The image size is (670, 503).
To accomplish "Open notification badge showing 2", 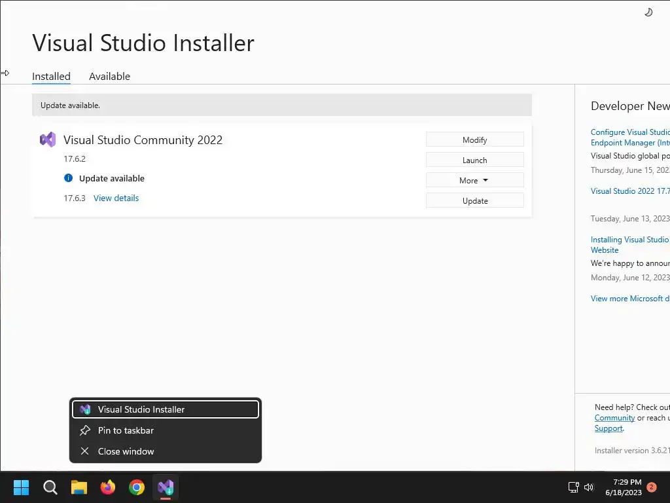I will click(x=652, y=487).
